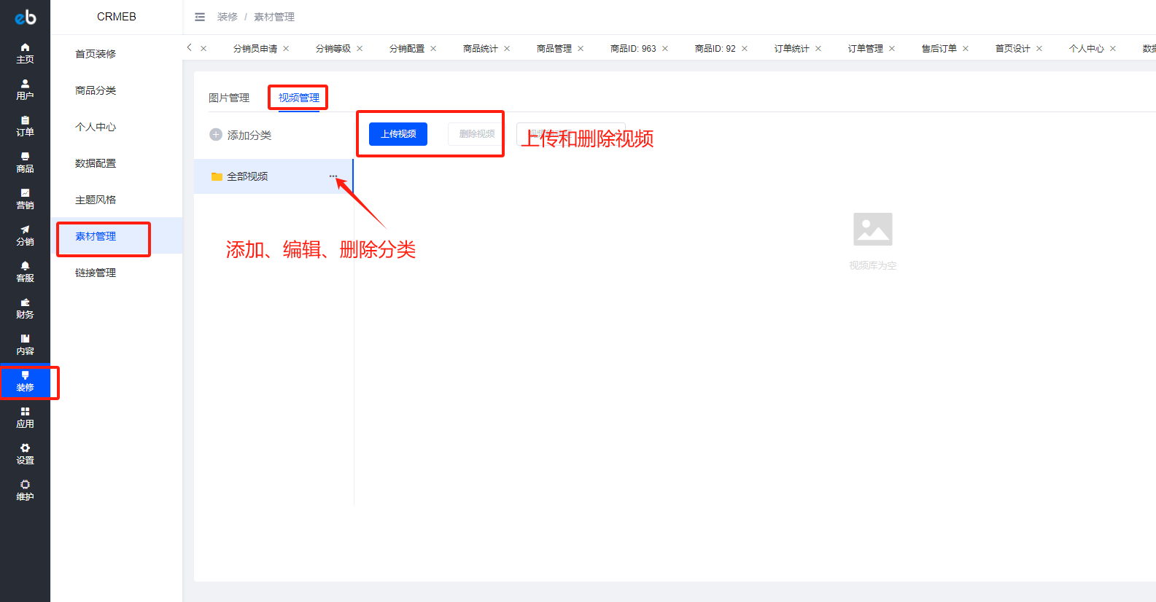
Task: Open 营销 marketing sidebar icon
Action: pyautogui.click(x=25, y=194)
